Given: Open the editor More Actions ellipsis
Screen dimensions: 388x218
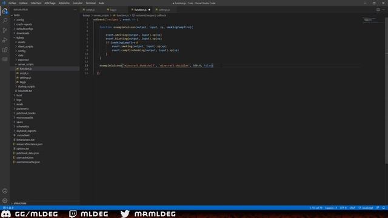Looking at the screenshot, I should coord(383,10).
